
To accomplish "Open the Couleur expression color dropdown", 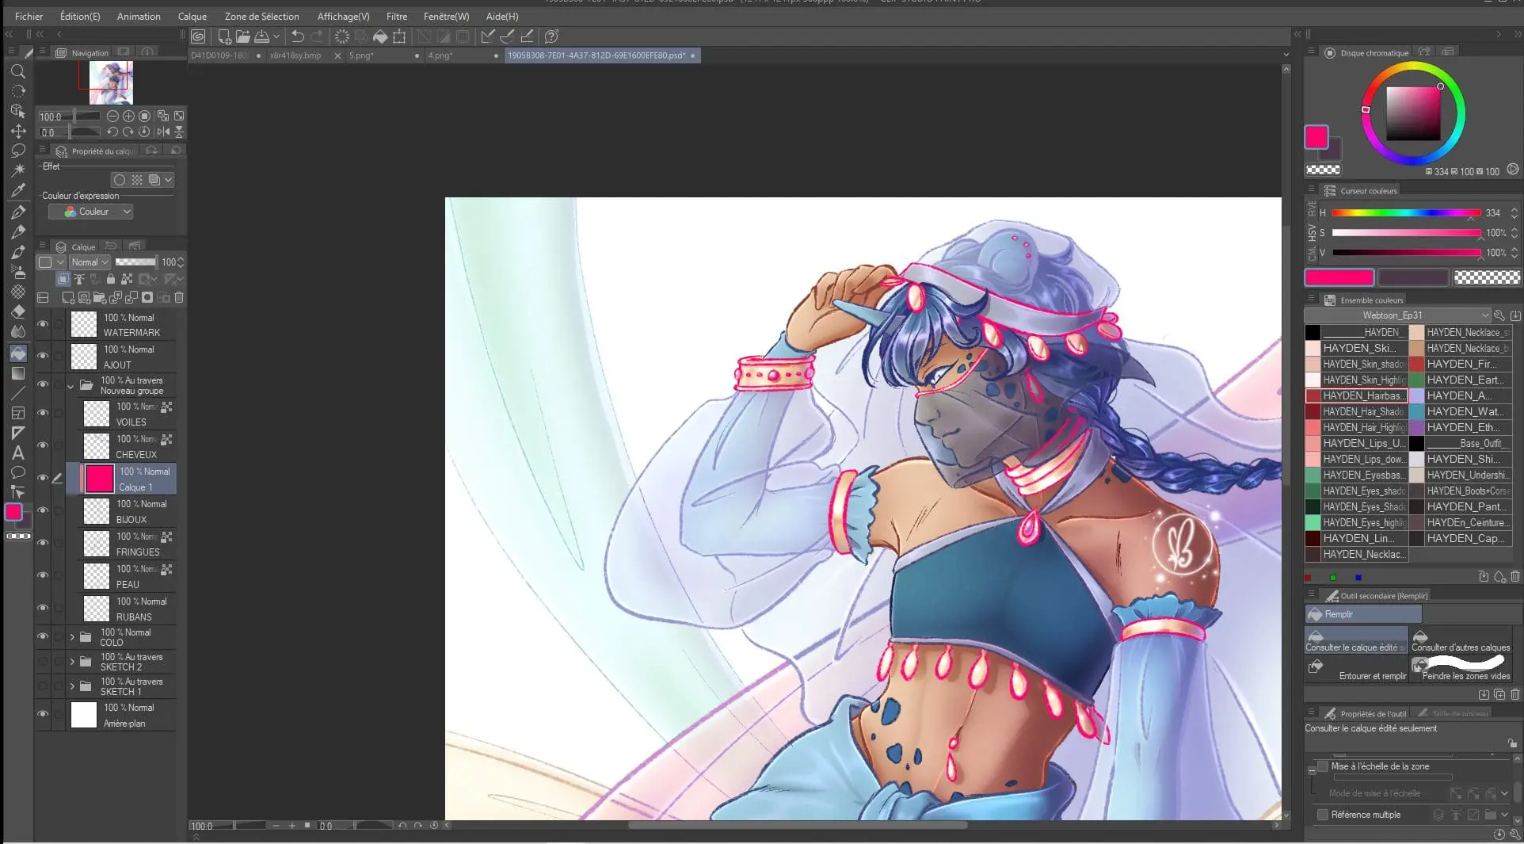I will point(90,212).
